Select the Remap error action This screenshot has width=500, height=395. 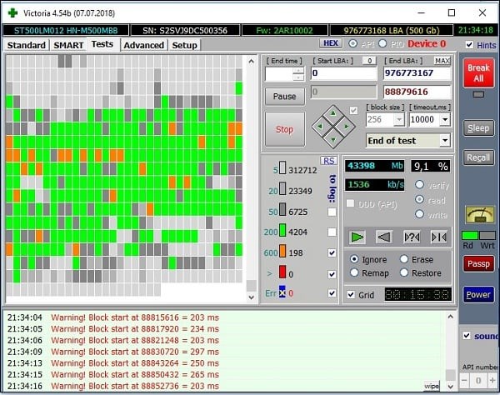pos(354,272)
